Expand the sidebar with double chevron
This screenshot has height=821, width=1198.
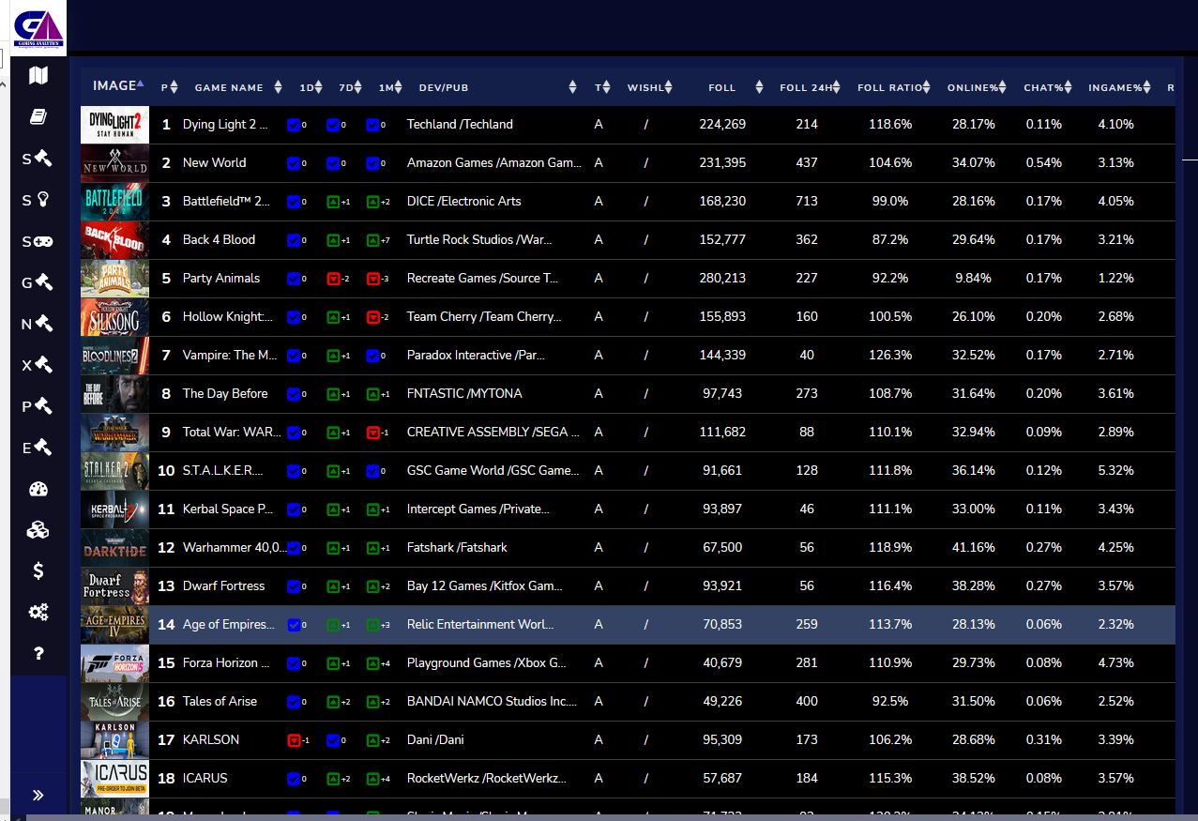[38, 795]
